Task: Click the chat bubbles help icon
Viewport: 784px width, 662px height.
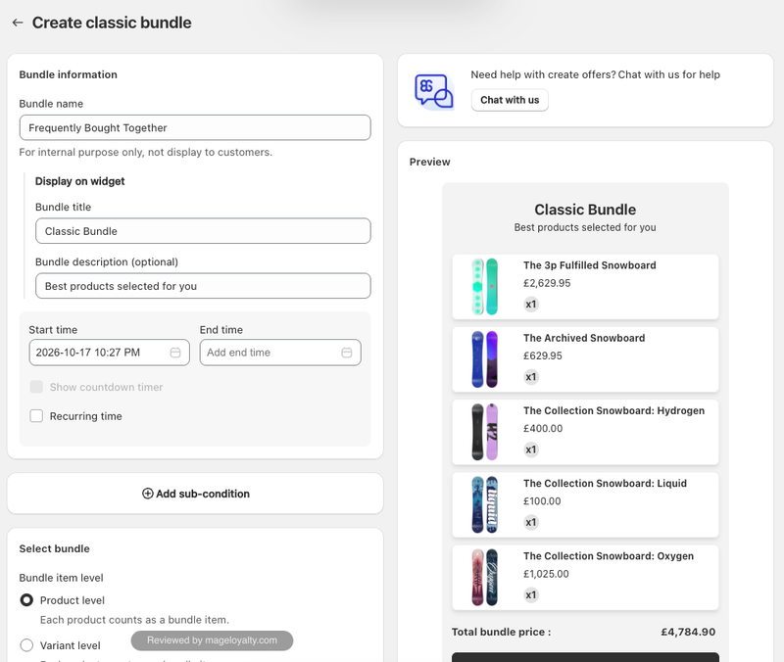Action: [x=433, y=91]
